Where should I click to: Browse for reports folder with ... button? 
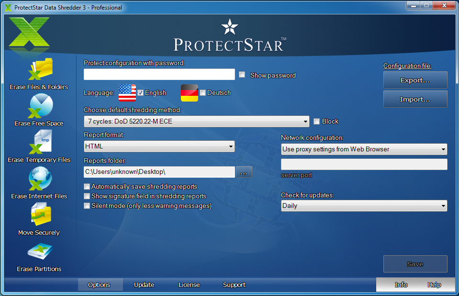[x=244, y=172]
